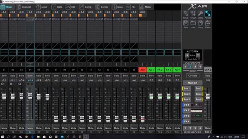
Task: Switch to the Comp tab
Action: pyautogui.click(x=85, y=7)
